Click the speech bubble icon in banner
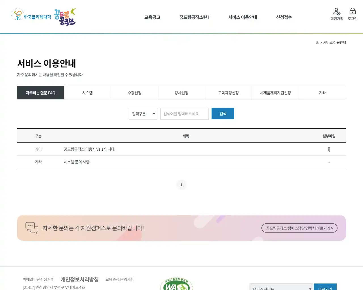Screen dimensions: 363x290 click(x=32, y=228)
